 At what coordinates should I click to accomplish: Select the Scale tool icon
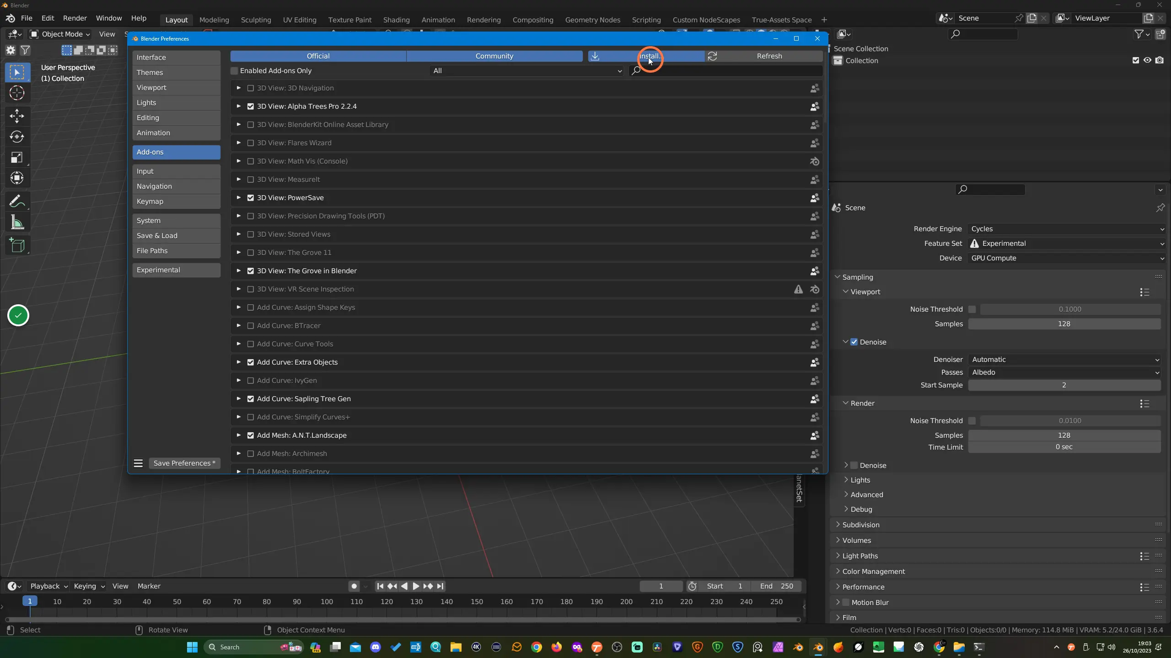point(17,158)
